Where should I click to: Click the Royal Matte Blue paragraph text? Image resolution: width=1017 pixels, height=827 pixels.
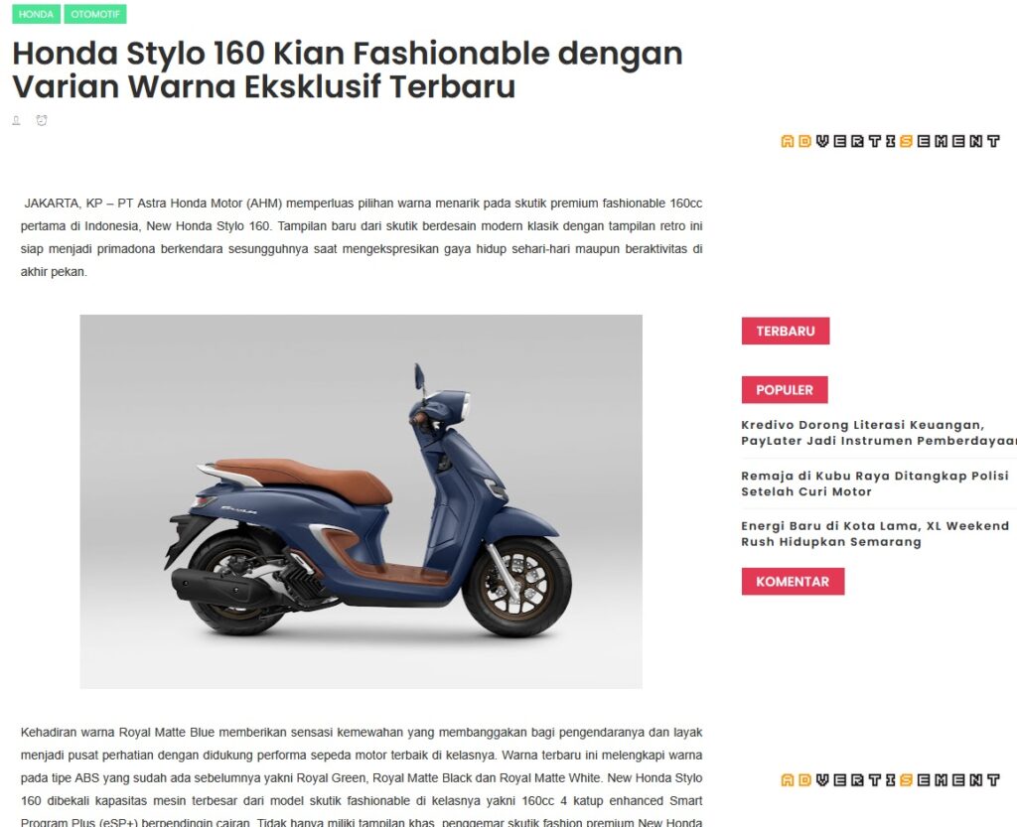pyautogui.click(x=362, y=777)
